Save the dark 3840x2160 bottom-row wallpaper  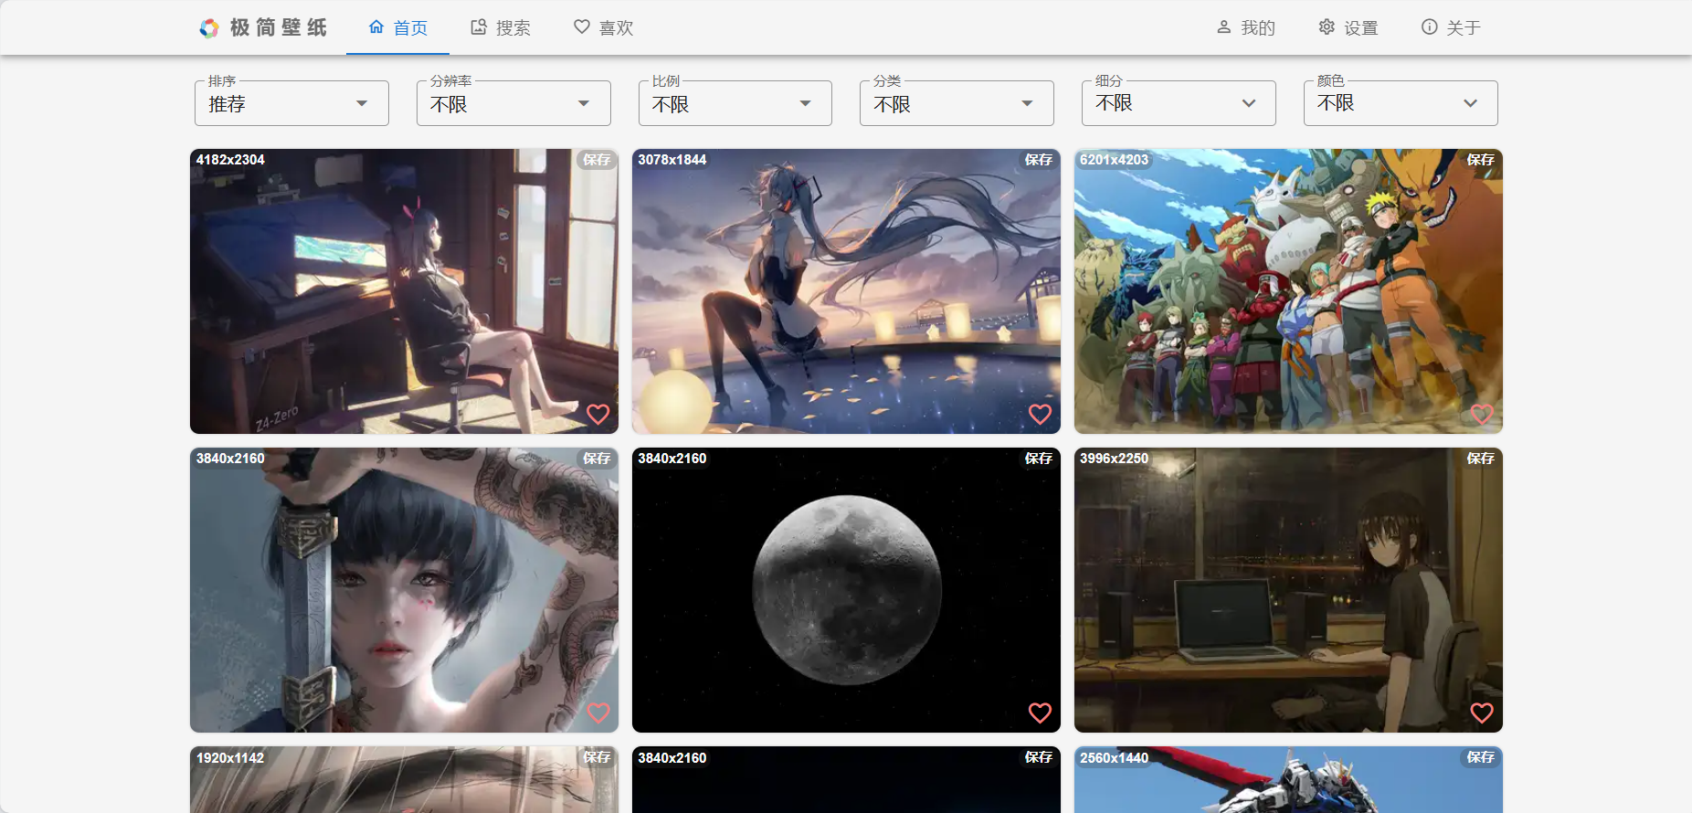click(x=1039, y=757)
